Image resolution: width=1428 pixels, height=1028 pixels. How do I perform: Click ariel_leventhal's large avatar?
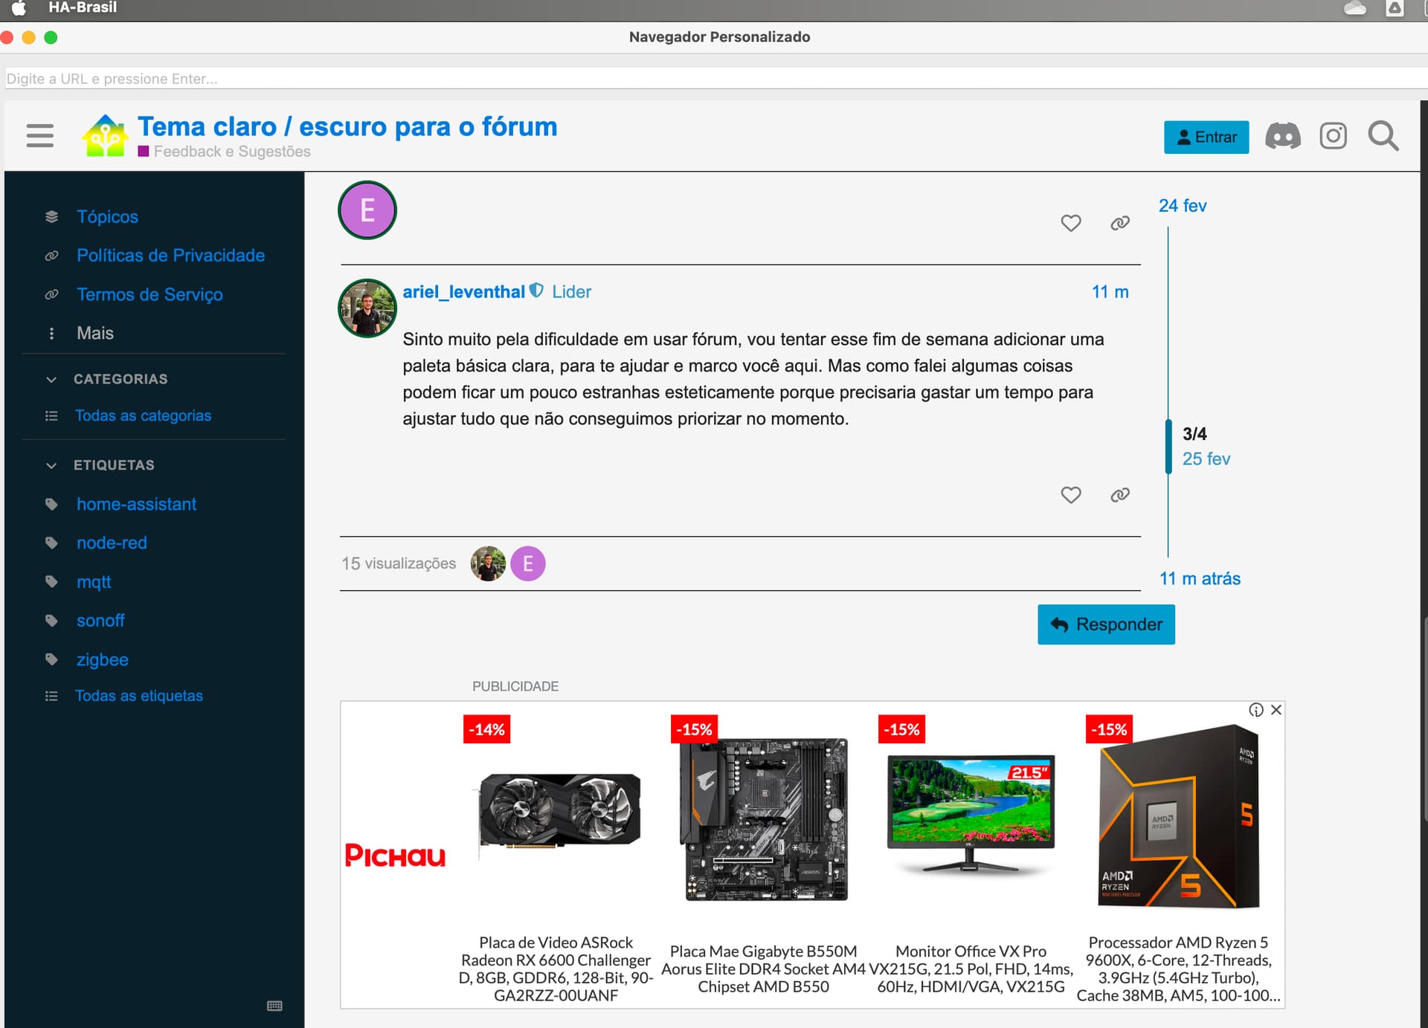pos(367,308)
